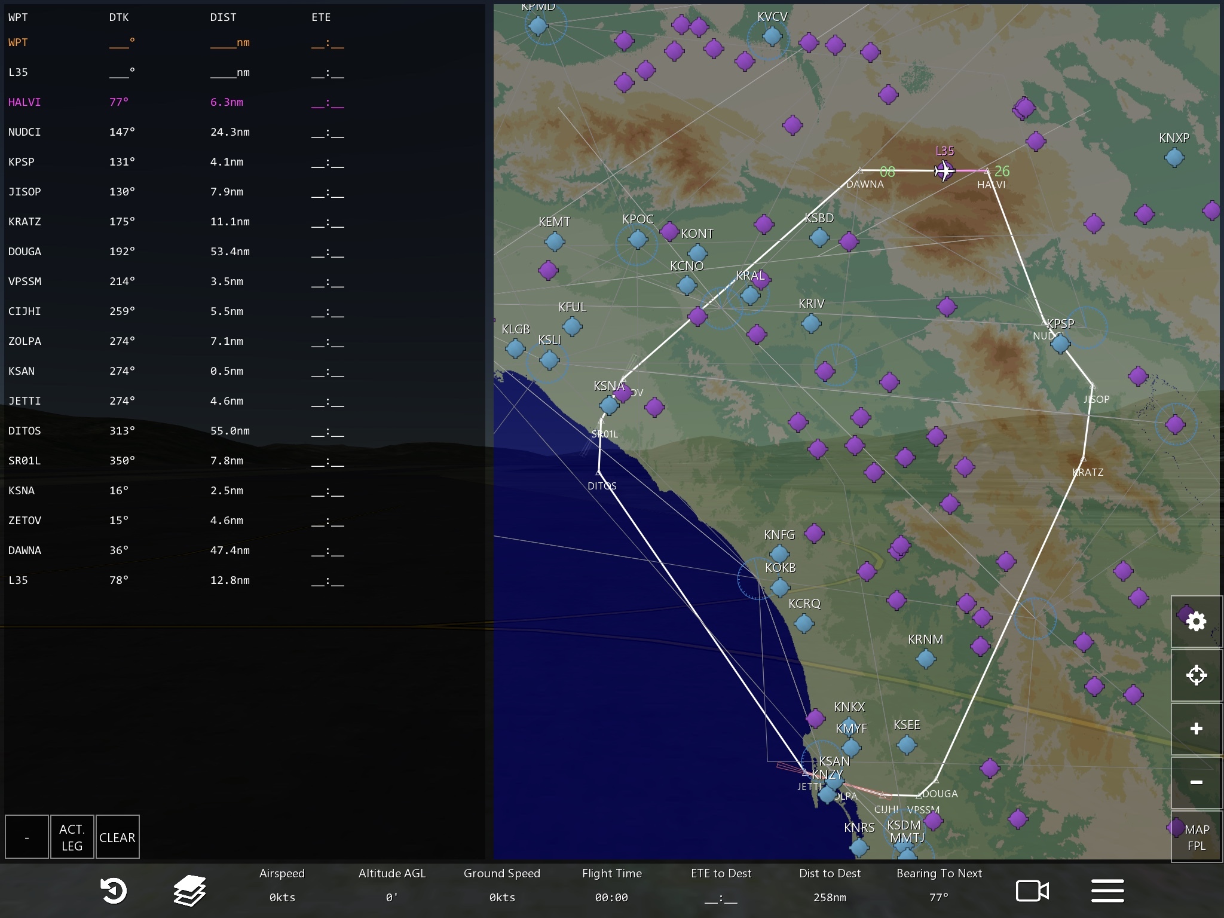The image size is (1224, 918).
Task: Center the map on the aircraft position
Action: (1196, 675)
